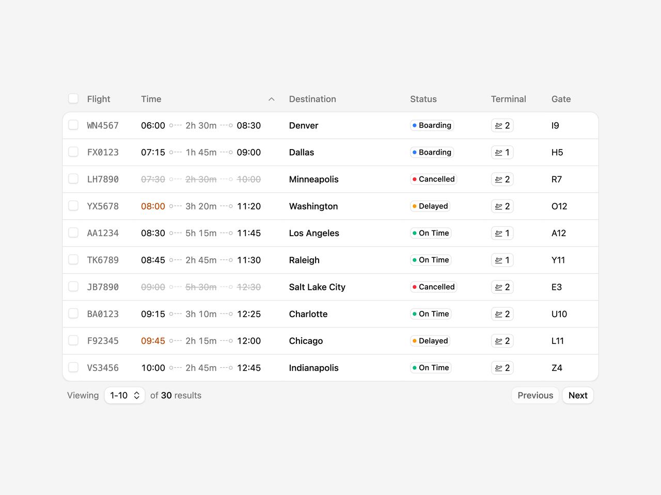This screenshot has height=495, width=661.
Task: Click On Time badge for Indianapolis
Action: tap(431, 368)
